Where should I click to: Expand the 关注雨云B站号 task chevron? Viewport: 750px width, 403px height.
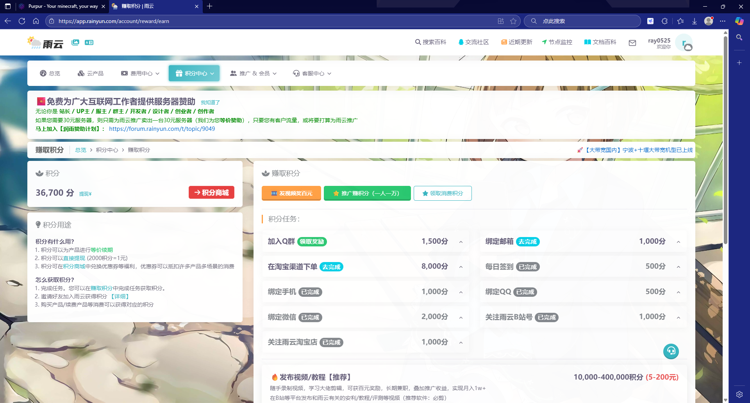click(x=679, y=318)
